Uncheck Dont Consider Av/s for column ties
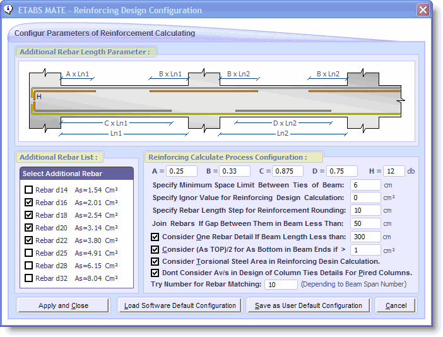Screen dimensions: 443x337 [x=155, y=273]
